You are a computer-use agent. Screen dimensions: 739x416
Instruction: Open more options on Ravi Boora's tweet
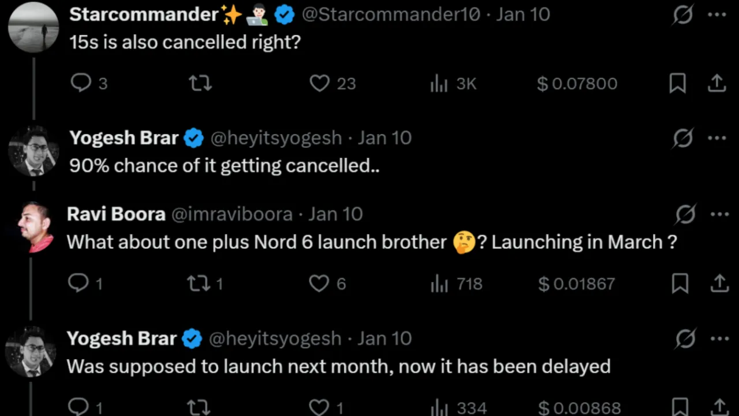pyautogui.click(x=719, y=214)
